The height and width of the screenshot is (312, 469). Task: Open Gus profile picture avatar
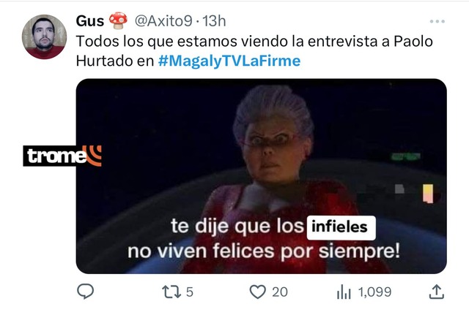44,37
